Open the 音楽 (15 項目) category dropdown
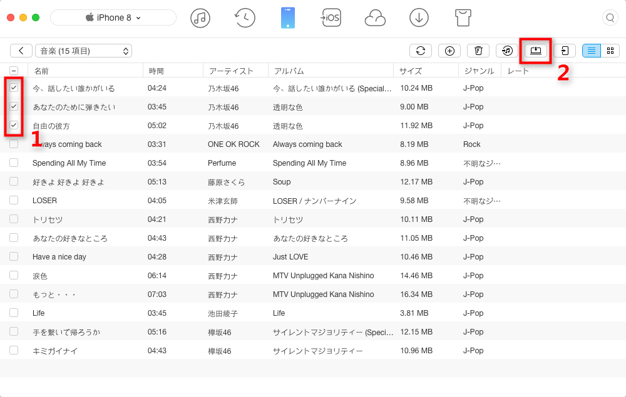This screenshot has height=397, width=626. pyautogui.click(x=83, y=51)
